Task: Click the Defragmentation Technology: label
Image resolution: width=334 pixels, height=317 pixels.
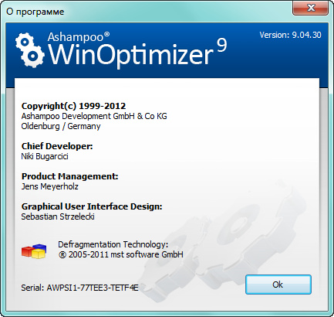Action: tap(113, 244)
